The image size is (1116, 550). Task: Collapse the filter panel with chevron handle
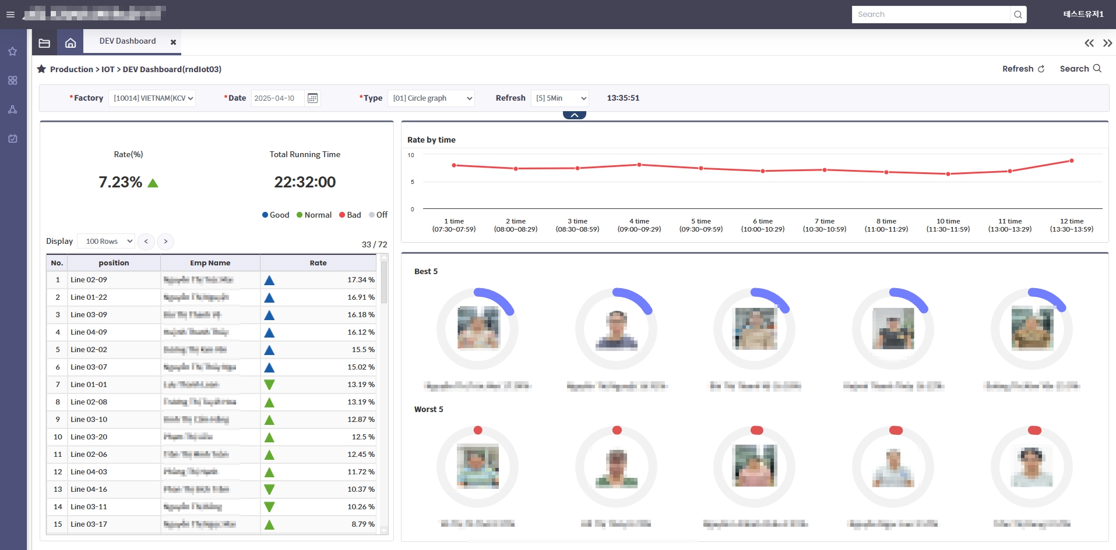[574, 115]
